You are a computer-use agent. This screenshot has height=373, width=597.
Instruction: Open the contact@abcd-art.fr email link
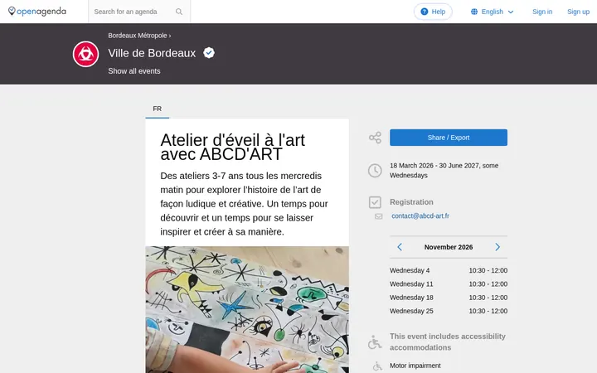click(420, 216)
